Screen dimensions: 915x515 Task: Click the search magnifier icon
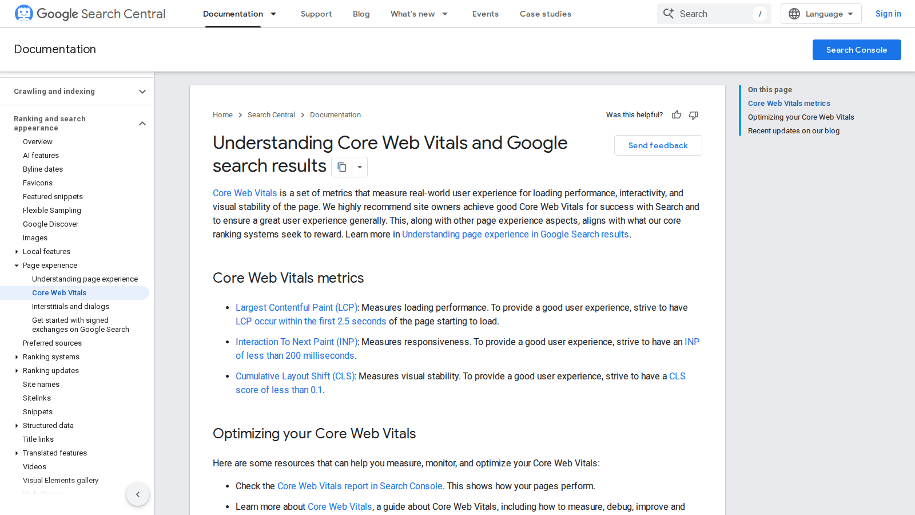click(669, 14)
